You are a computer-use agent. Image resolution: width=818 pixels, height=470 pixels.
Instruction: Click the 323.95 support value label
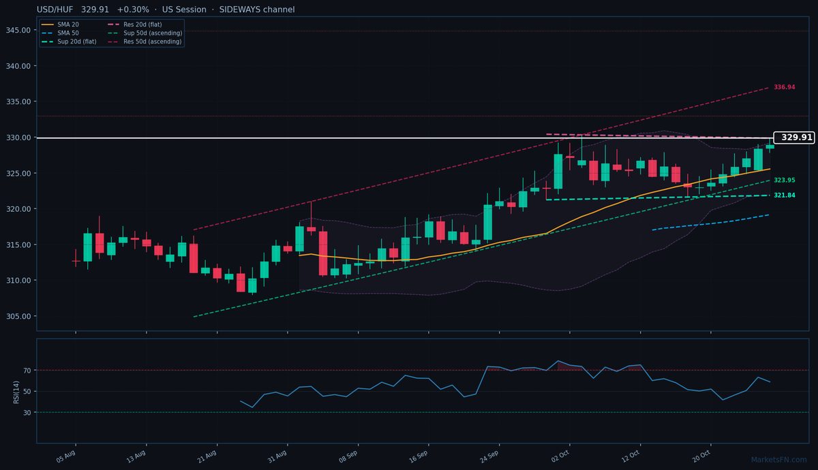click(x=785, y=180)
